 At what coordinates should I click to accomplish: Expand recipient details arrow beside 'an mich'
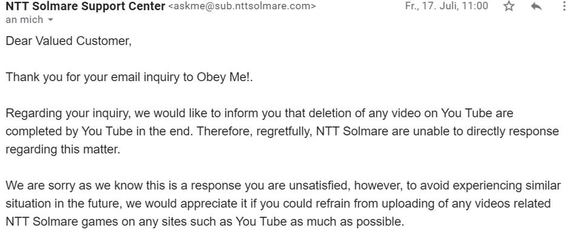(51, 20)
